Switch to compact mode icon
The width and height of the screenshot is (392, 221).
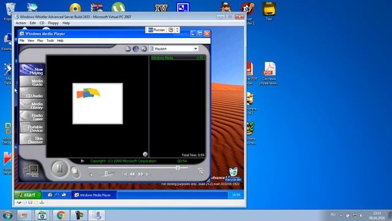(x=200, y=171)
